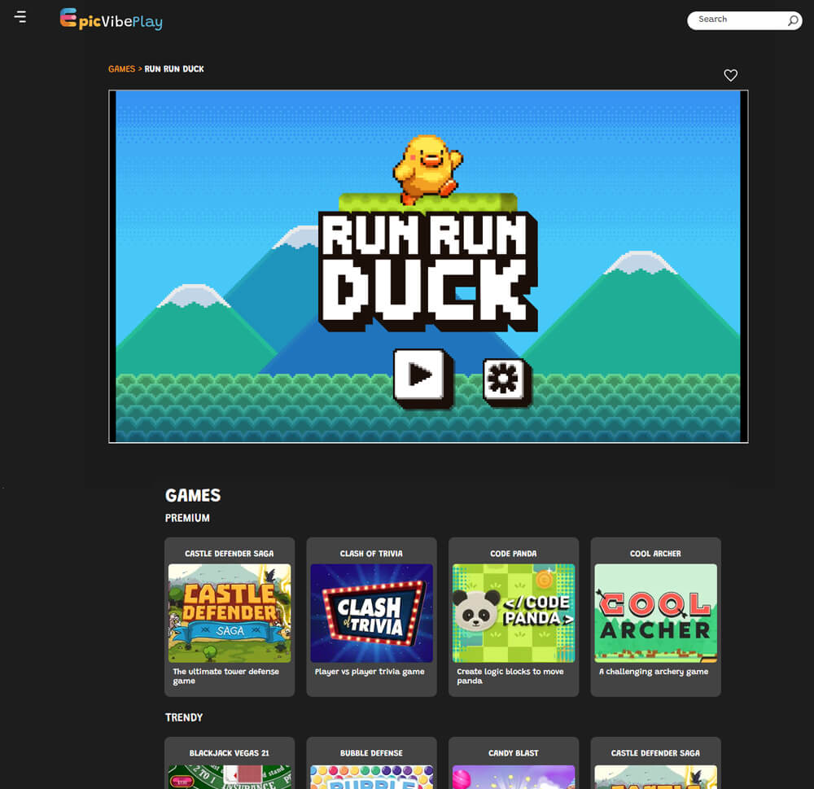Click the Run Run Duck title logo
Viewport: 814px width, 789px height.
(428, 270)
